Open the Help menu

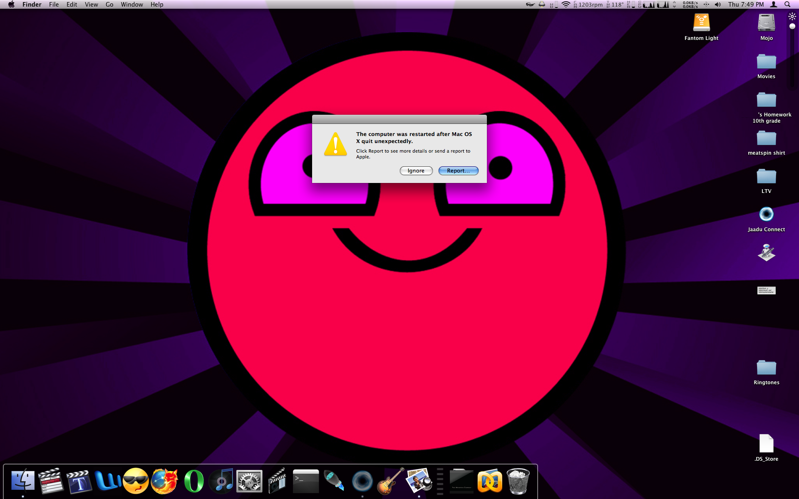coord(157,5)
